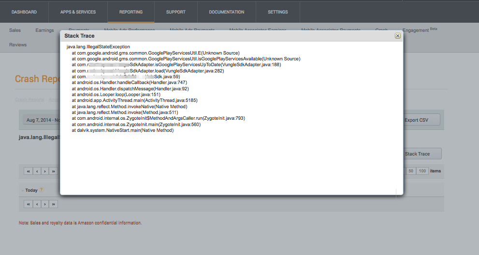Show 100 items per page

tap(422, 171)
